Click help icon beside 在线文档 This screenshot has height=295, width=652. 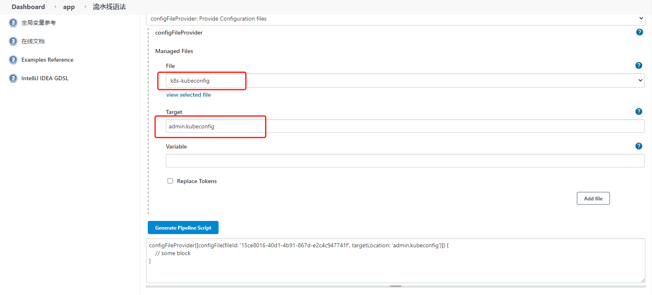[13, 41]
